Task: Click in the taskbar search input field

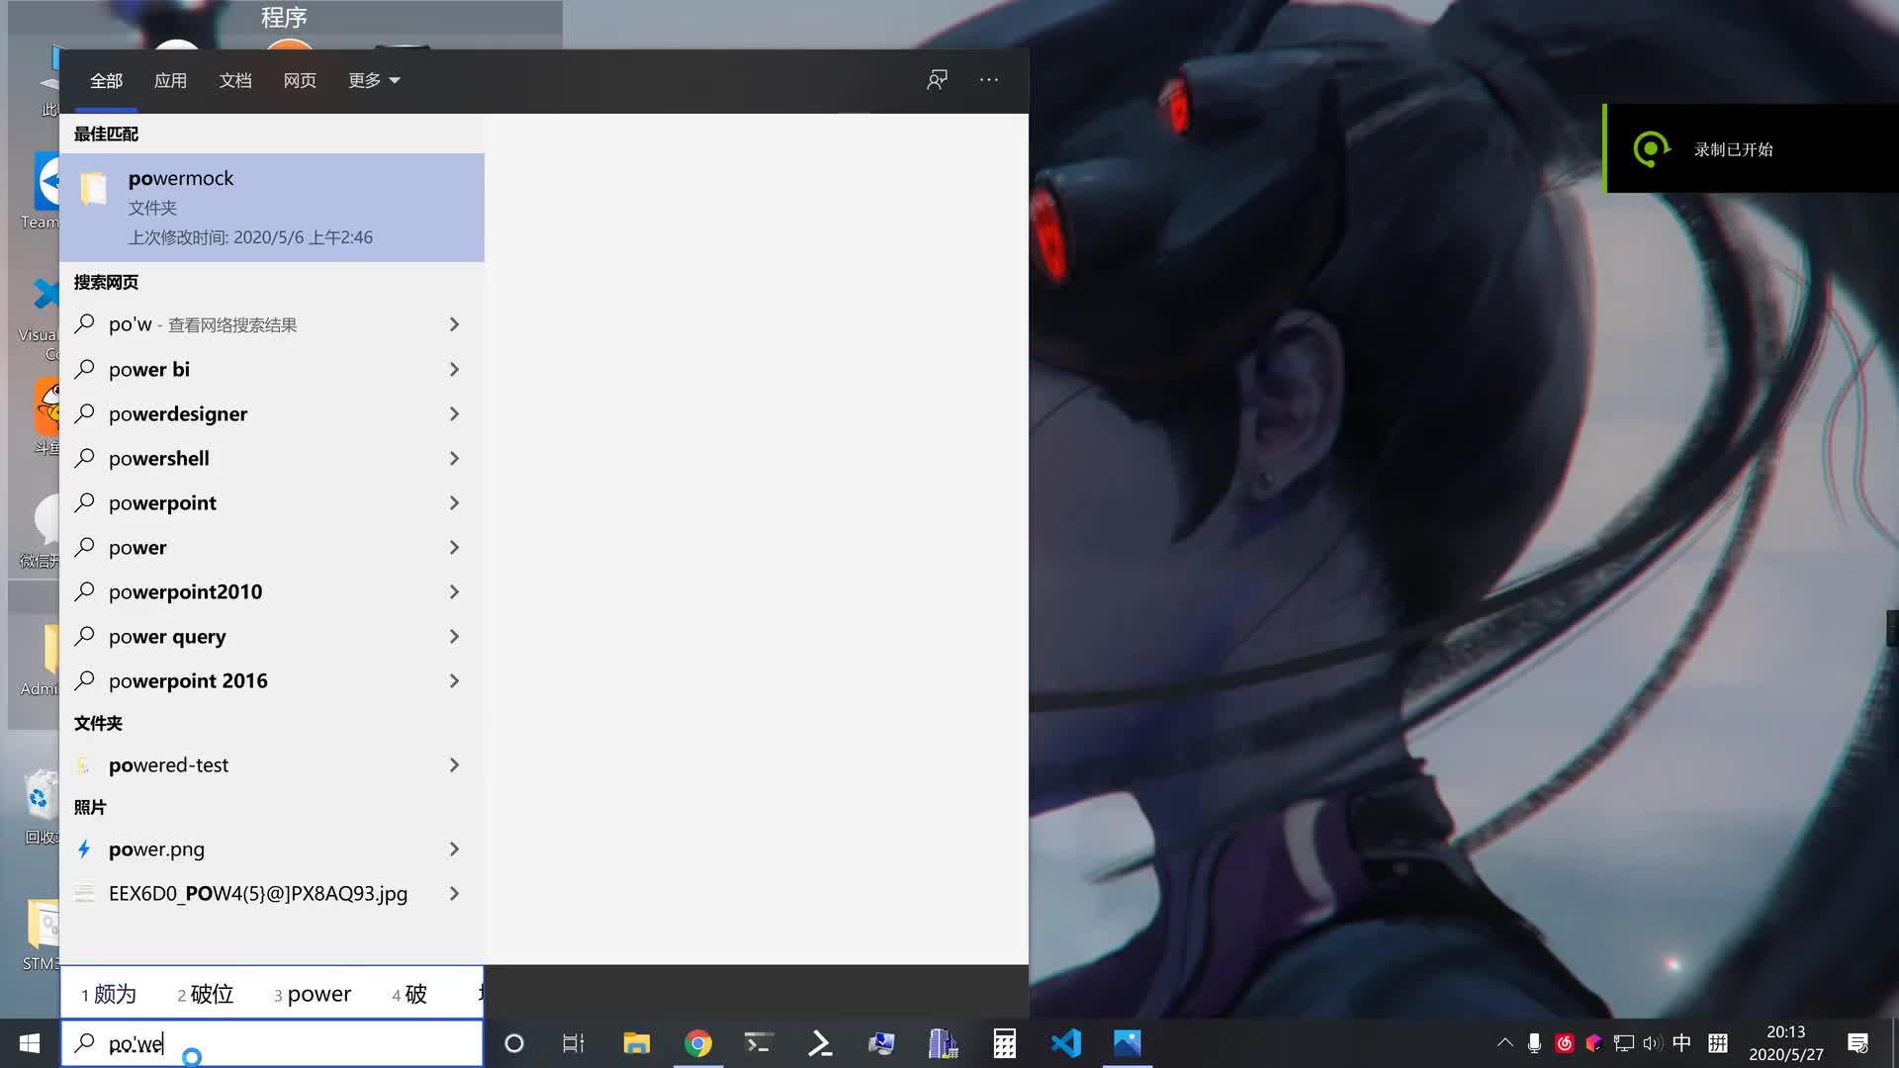Action: pyautogui.click(x=272, y=1043)
